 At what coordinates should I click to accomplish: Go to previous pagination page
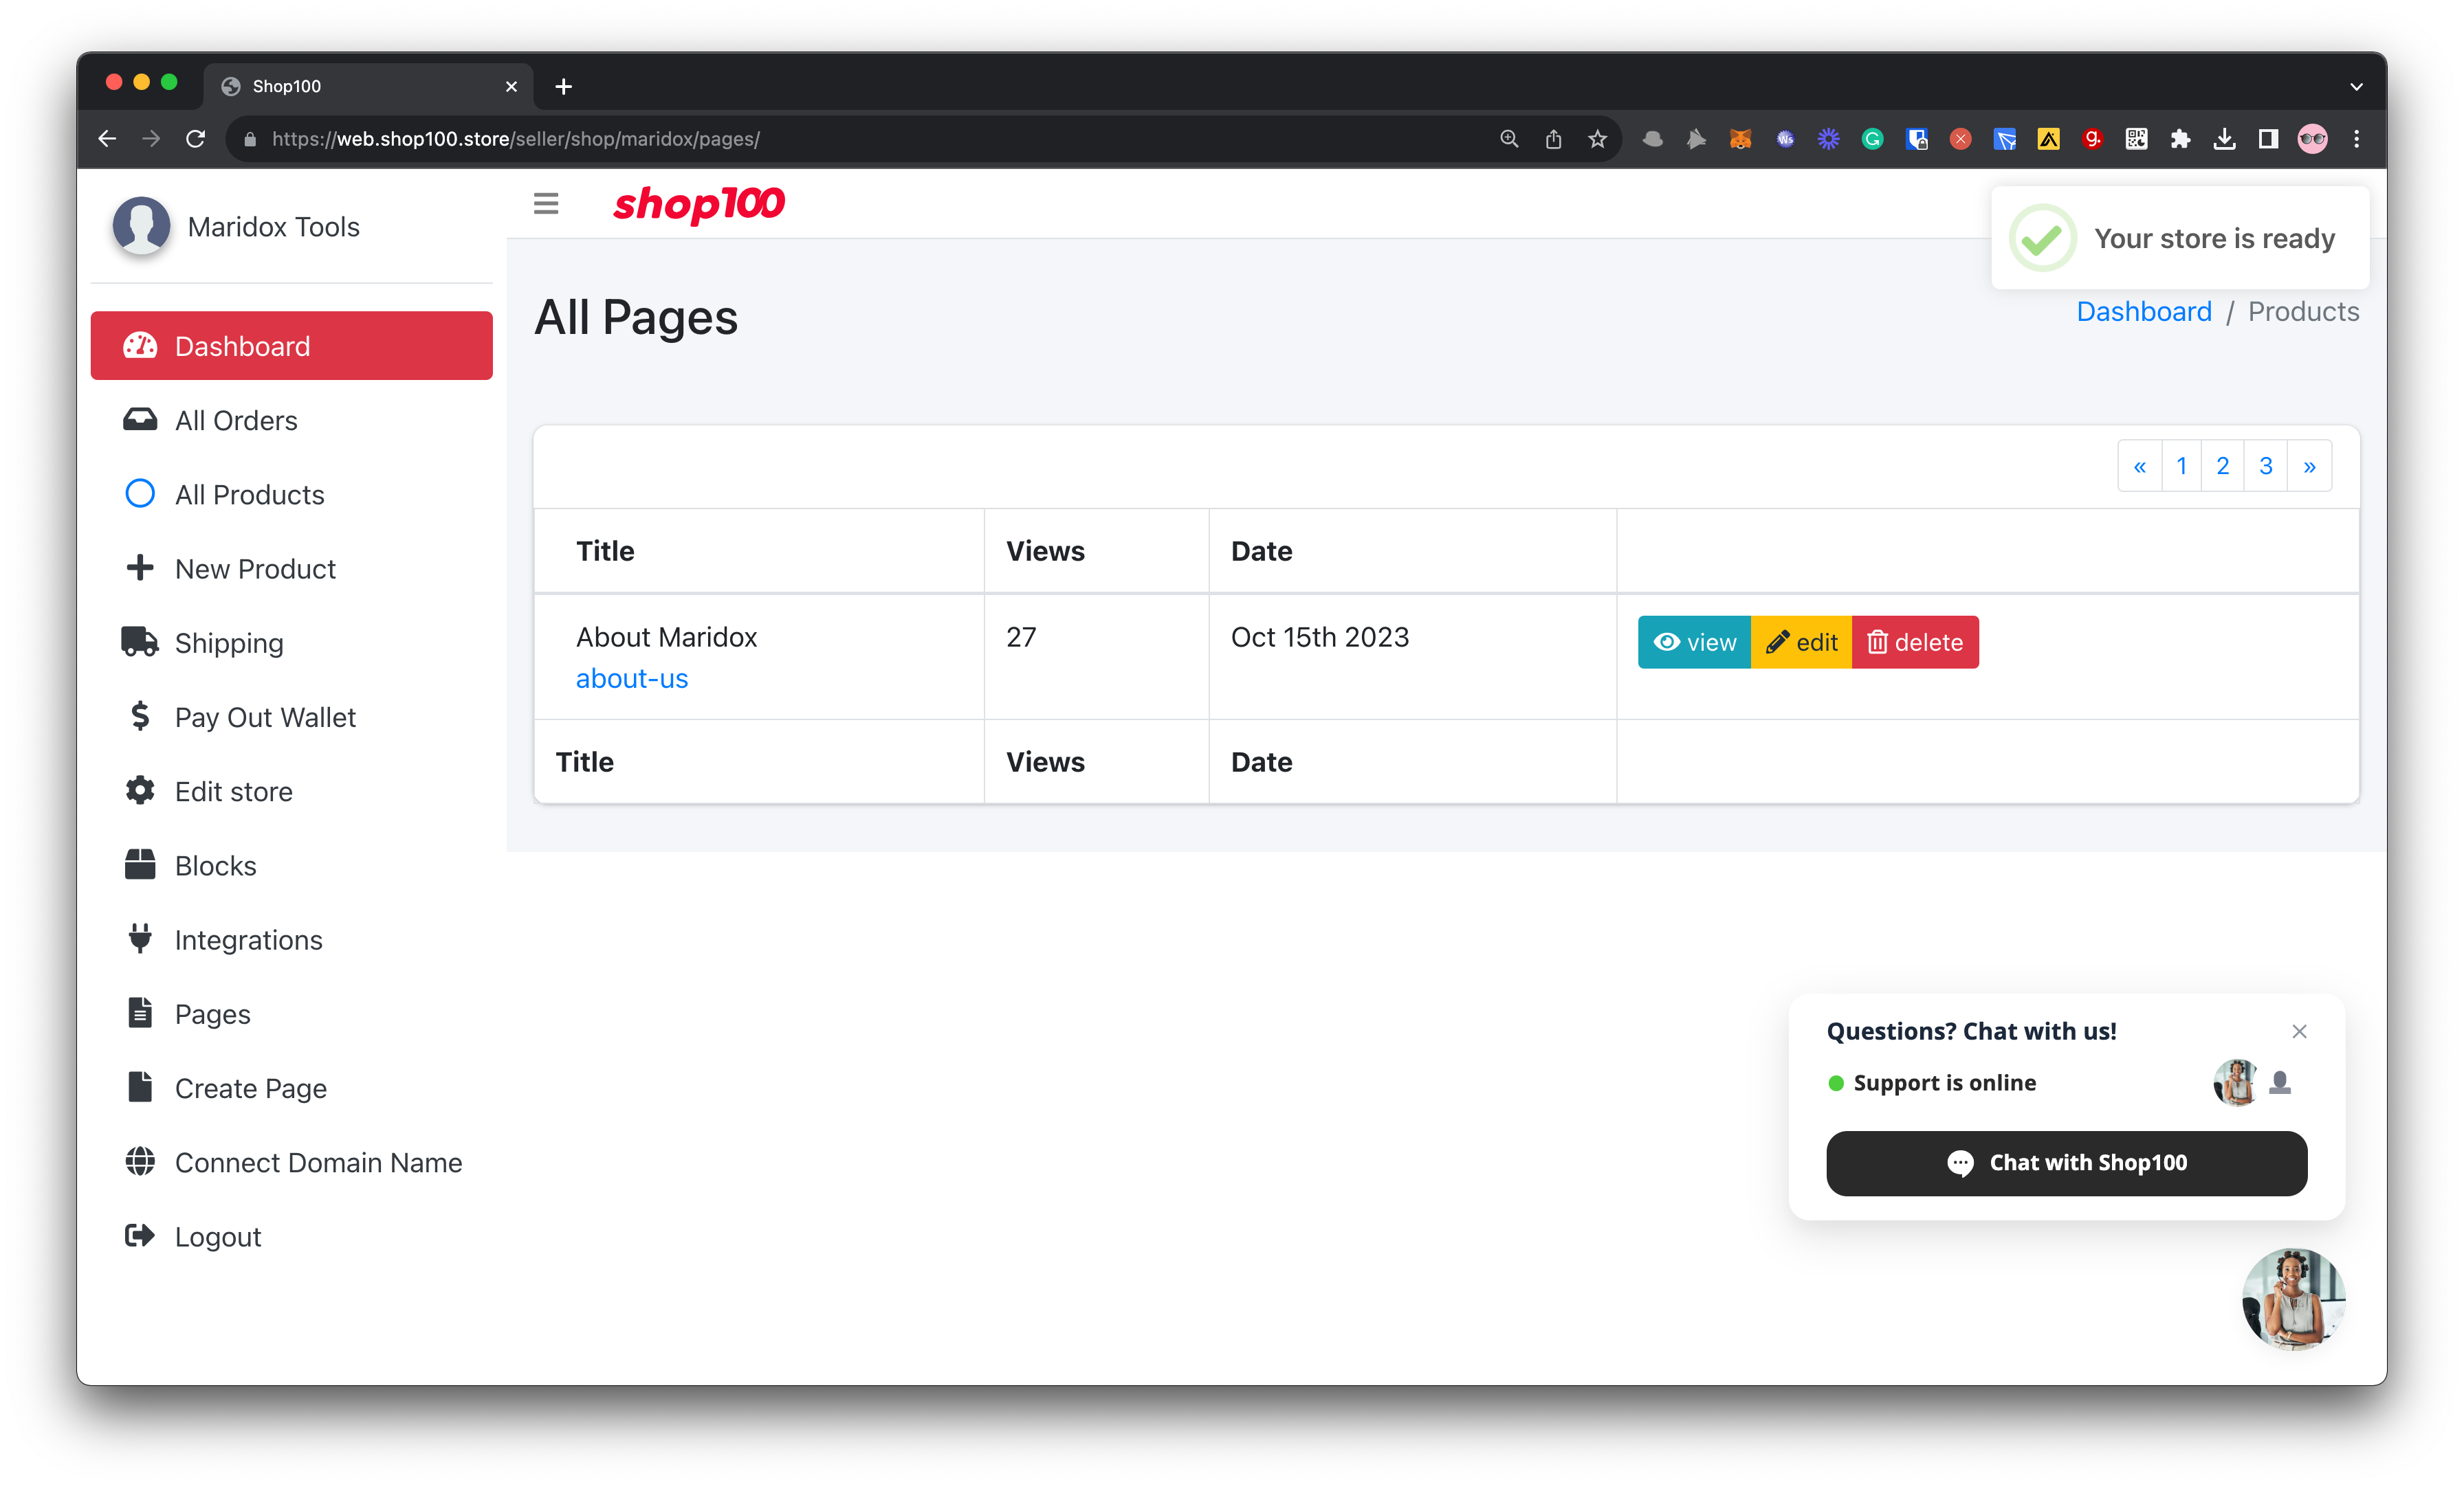pyautogui.click(x=2140, y=466)
